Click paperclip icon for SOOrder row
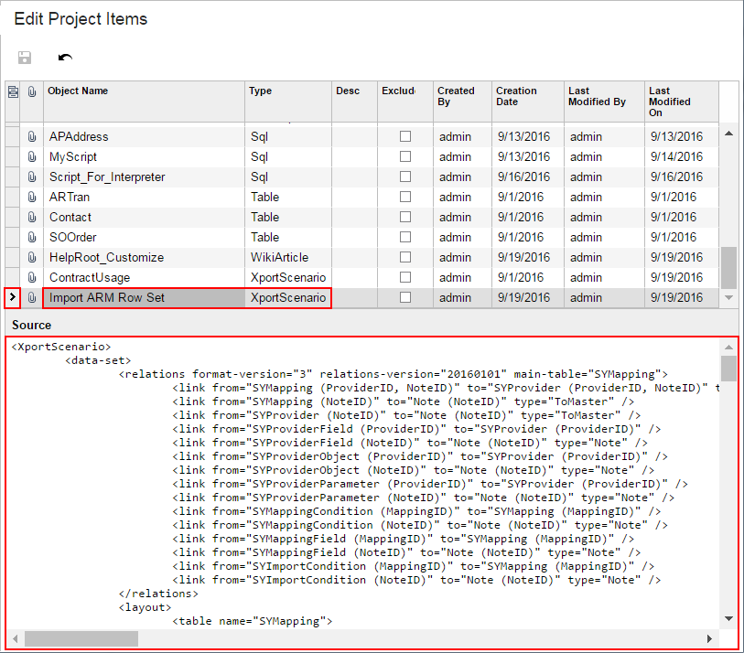The width and height of the screenshot is (744, 653). click(32, 237)
